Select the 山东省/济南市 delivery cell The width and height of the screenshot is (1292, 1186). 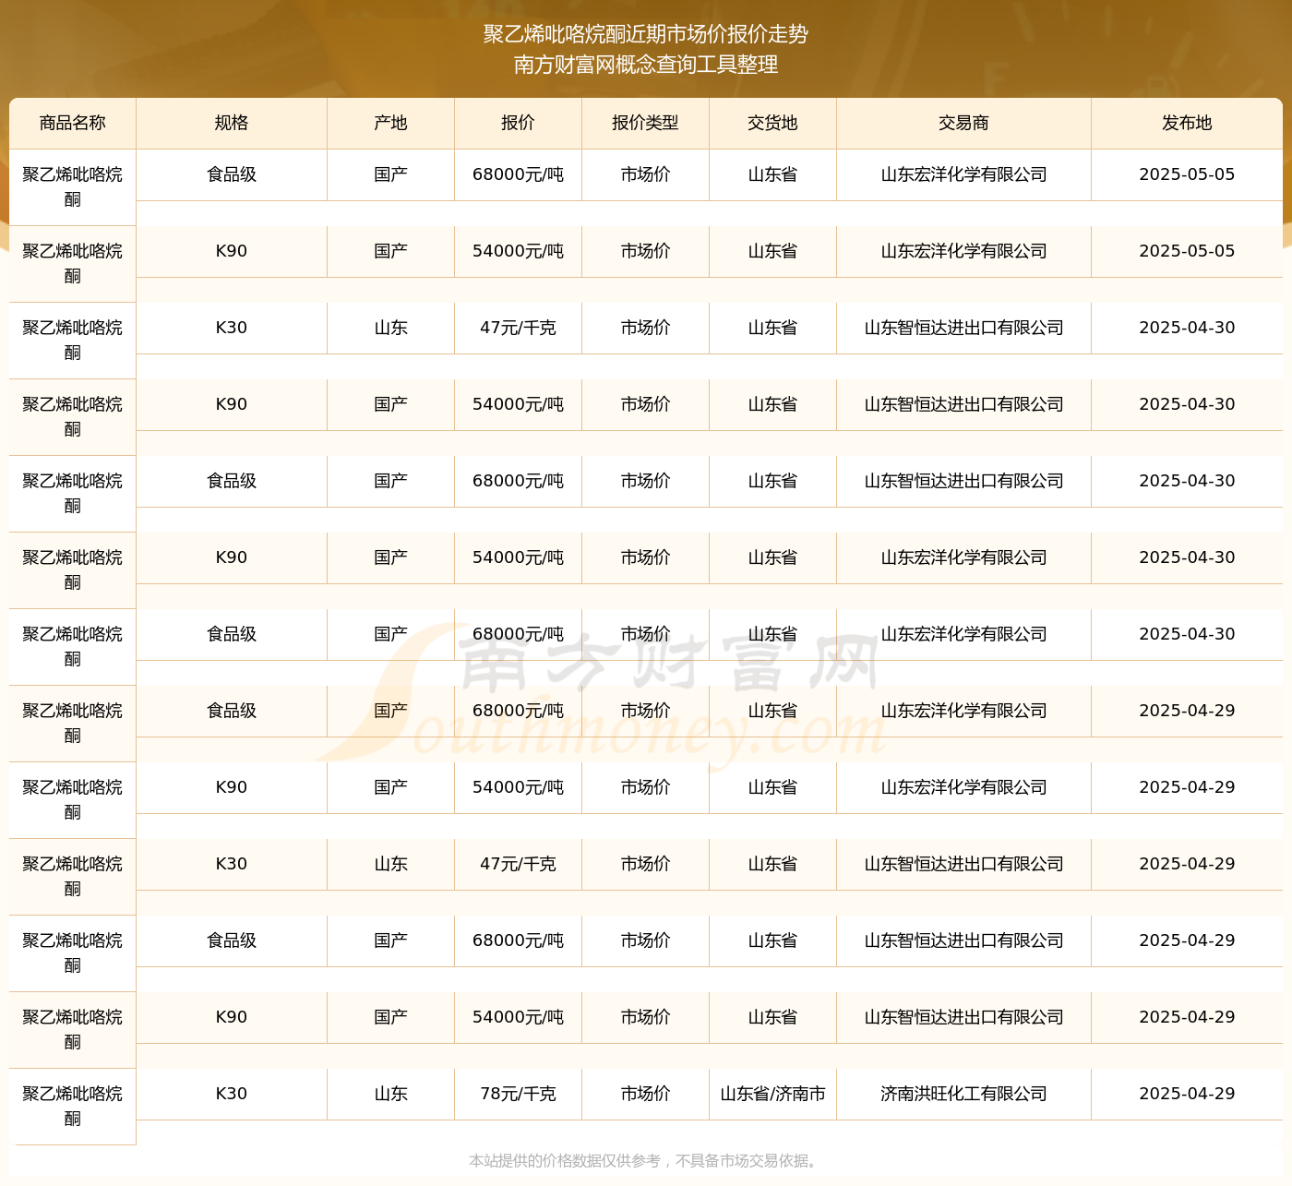point(772,1094)
